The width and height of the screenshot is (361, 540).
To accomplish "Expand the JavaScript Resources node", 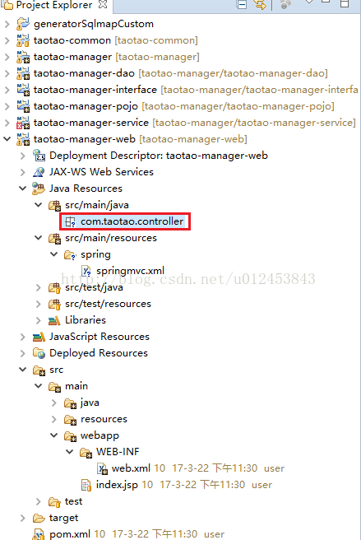I will pyautogui.click(x=23, y=337).
